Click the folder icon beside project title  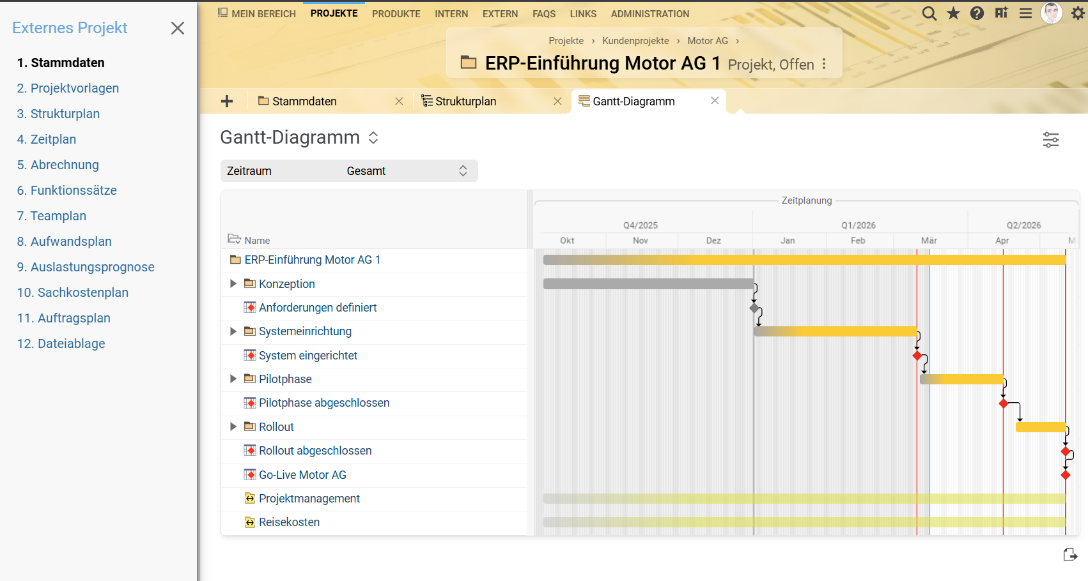pyautogui.click(x=469, y=63)
